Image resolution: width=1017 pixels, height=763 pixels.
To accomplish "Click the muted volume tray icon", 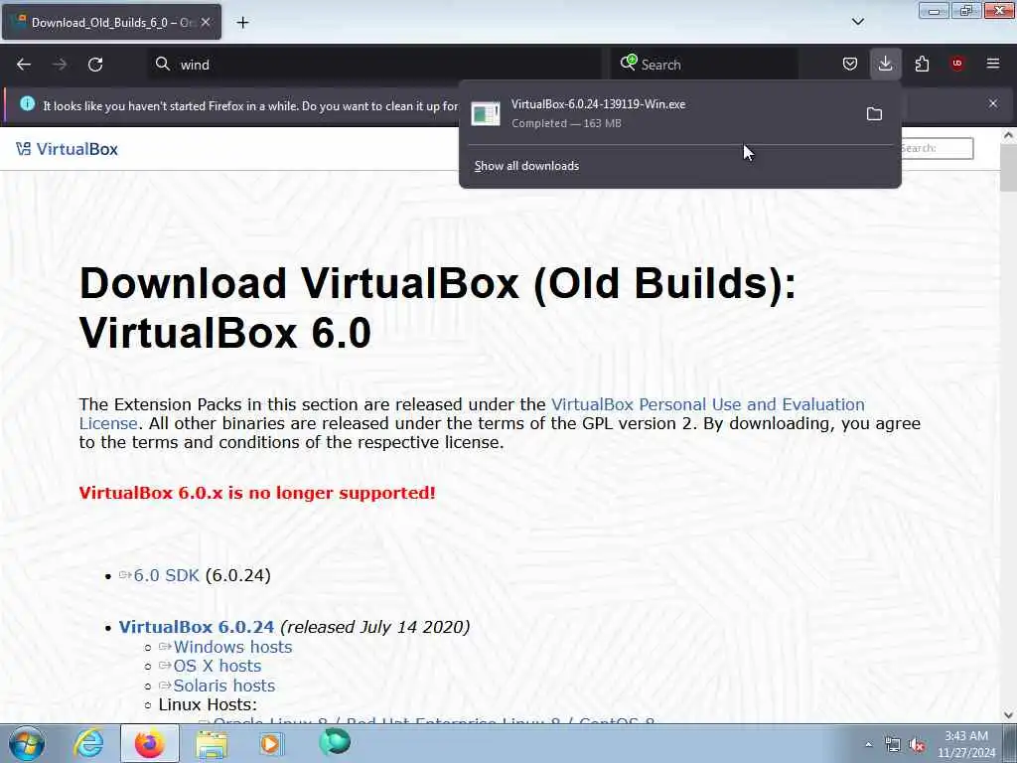I will point(917,745).
